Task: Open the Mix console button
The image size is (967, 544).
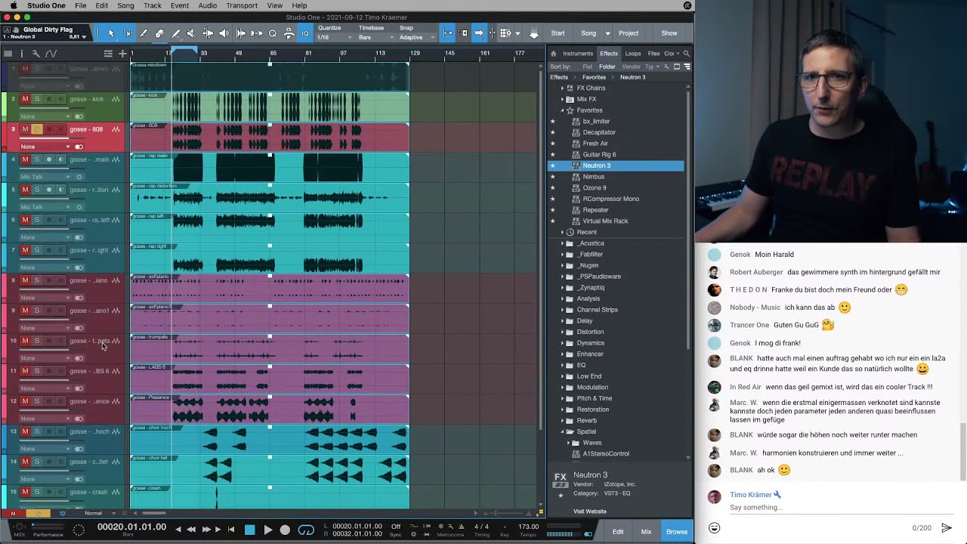Action: click(646, 532)
